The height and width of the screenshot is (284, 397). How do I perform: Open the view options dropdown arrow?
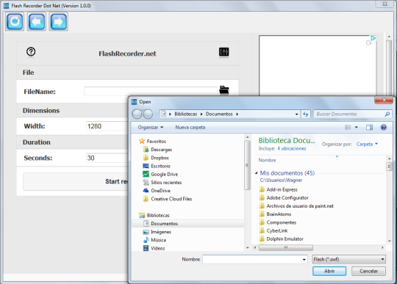[357, 128]
